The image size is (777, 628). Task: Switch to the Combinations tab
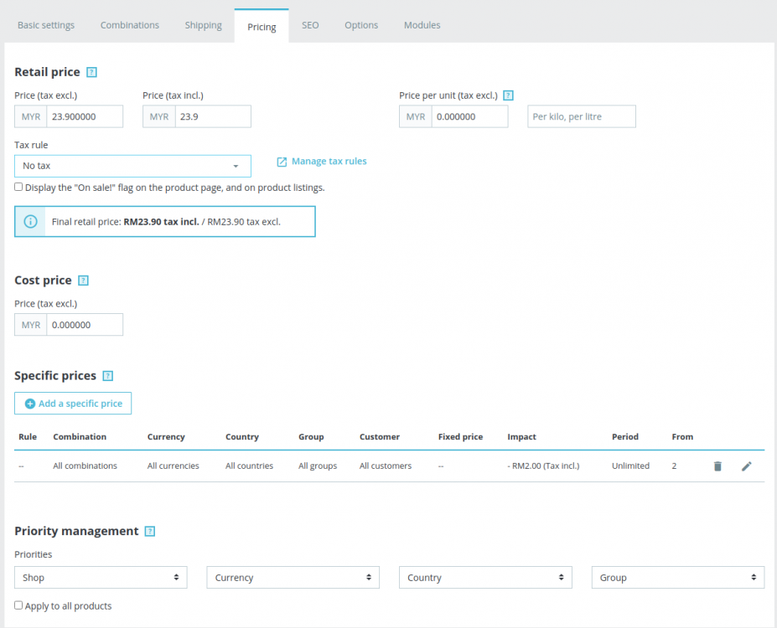(129, 25)
